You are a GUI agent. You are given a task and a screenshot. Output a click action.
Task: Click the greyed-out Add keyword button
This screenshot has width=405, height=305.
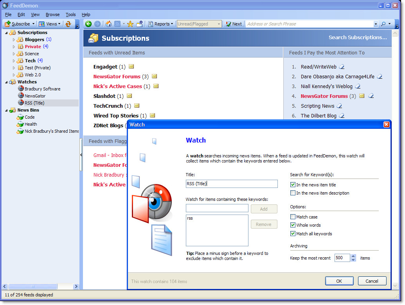264,209
